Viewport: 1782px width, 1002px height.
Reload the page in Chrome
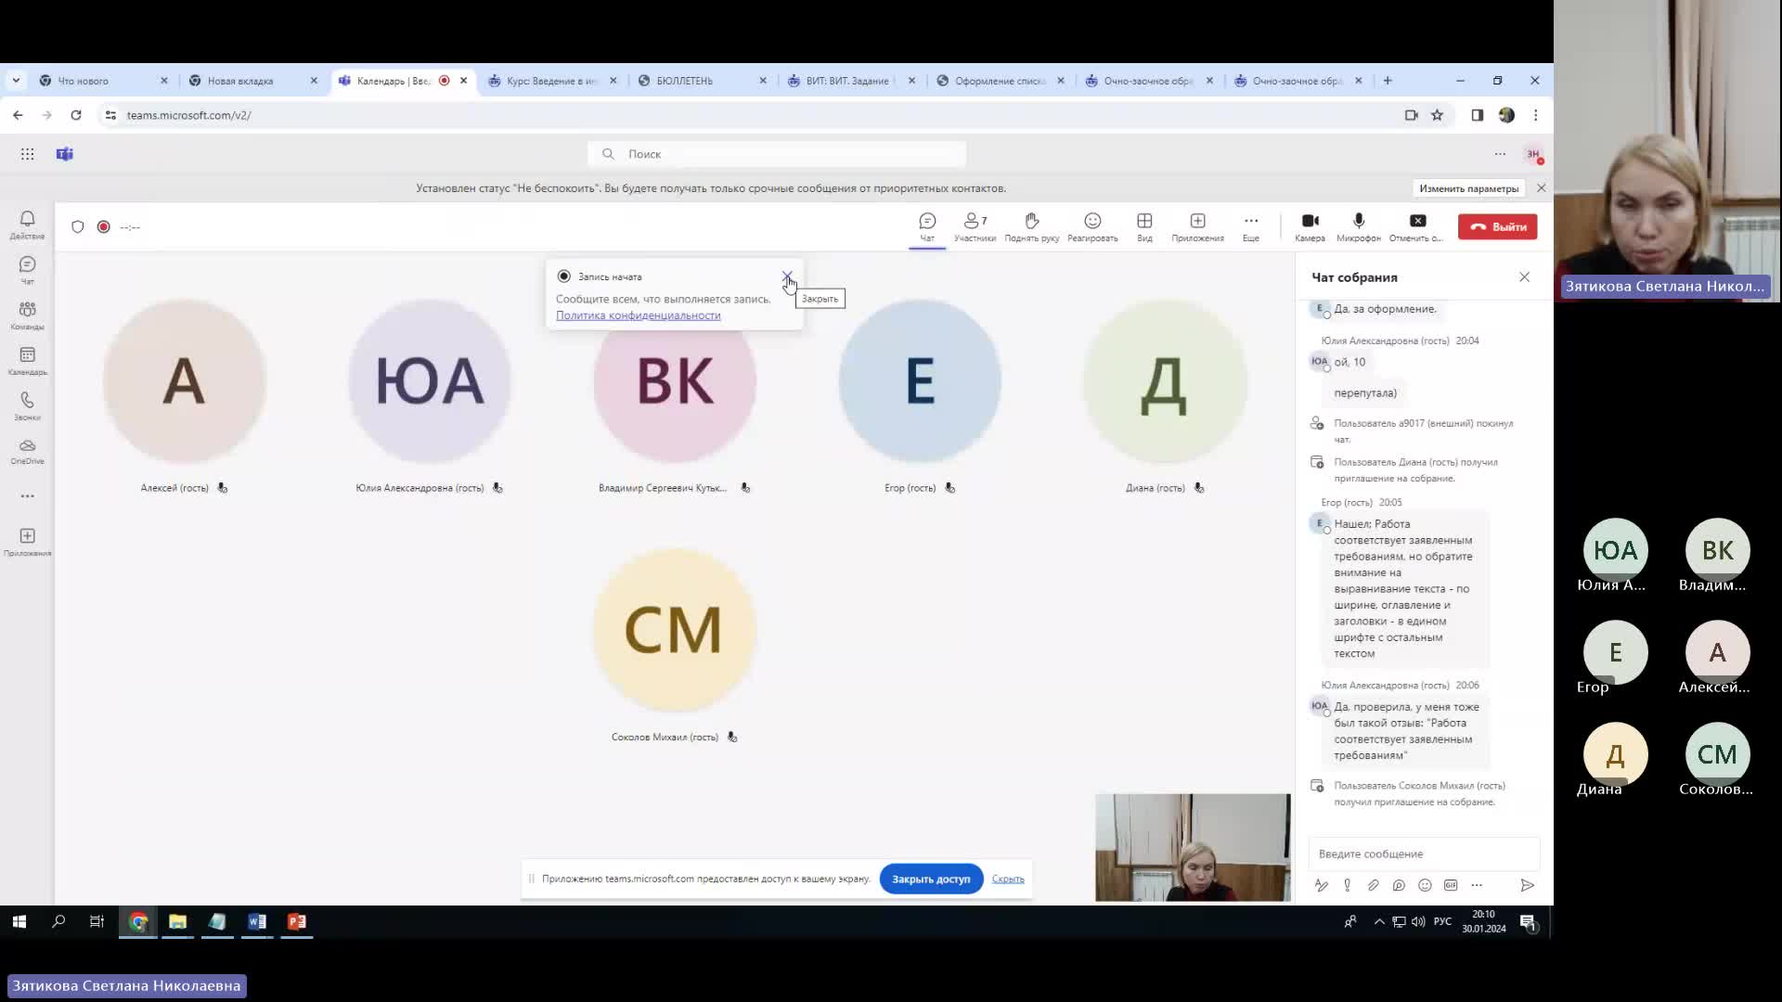tap(76, 115)
